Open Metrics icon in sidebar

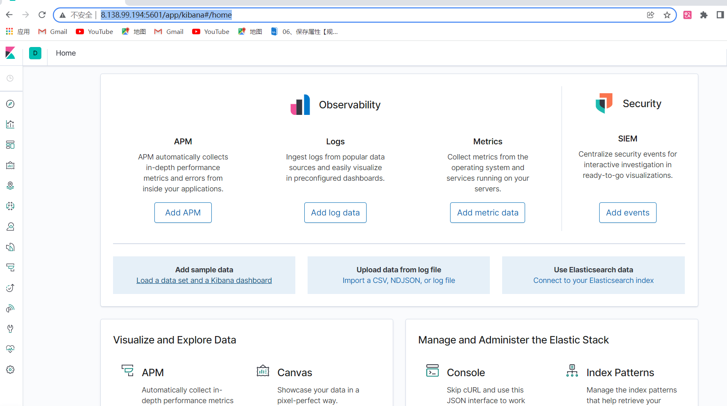click(x=10, y=227)
